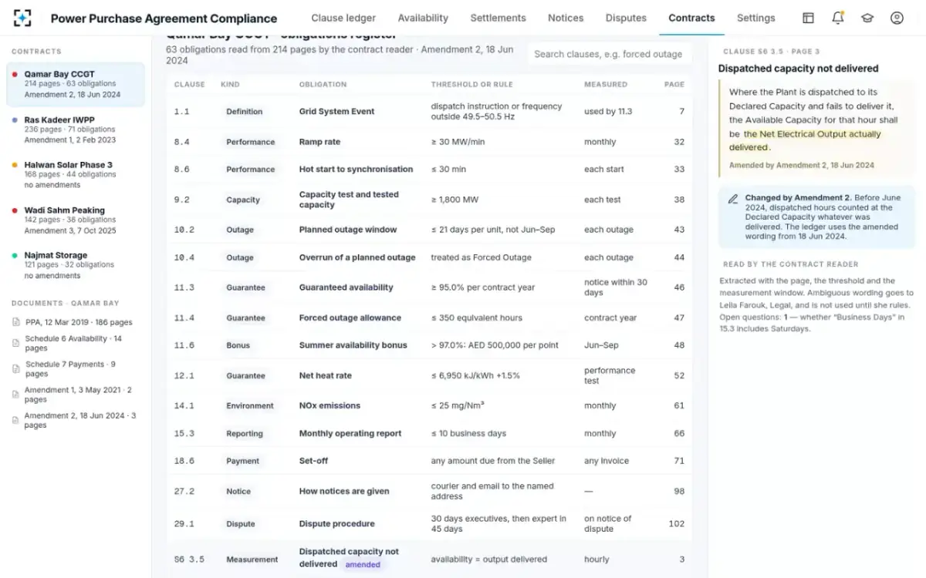926x578 pixels.
Task: Select Overrun of a planned outage row
Action: click(429, 257)
